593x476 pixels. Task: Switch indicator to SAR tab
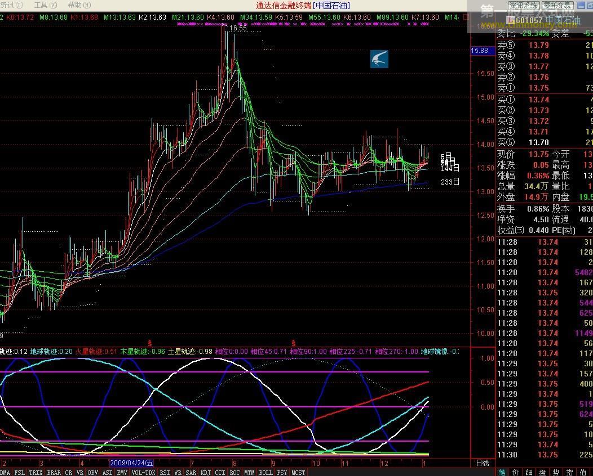(x=191, y=473)
